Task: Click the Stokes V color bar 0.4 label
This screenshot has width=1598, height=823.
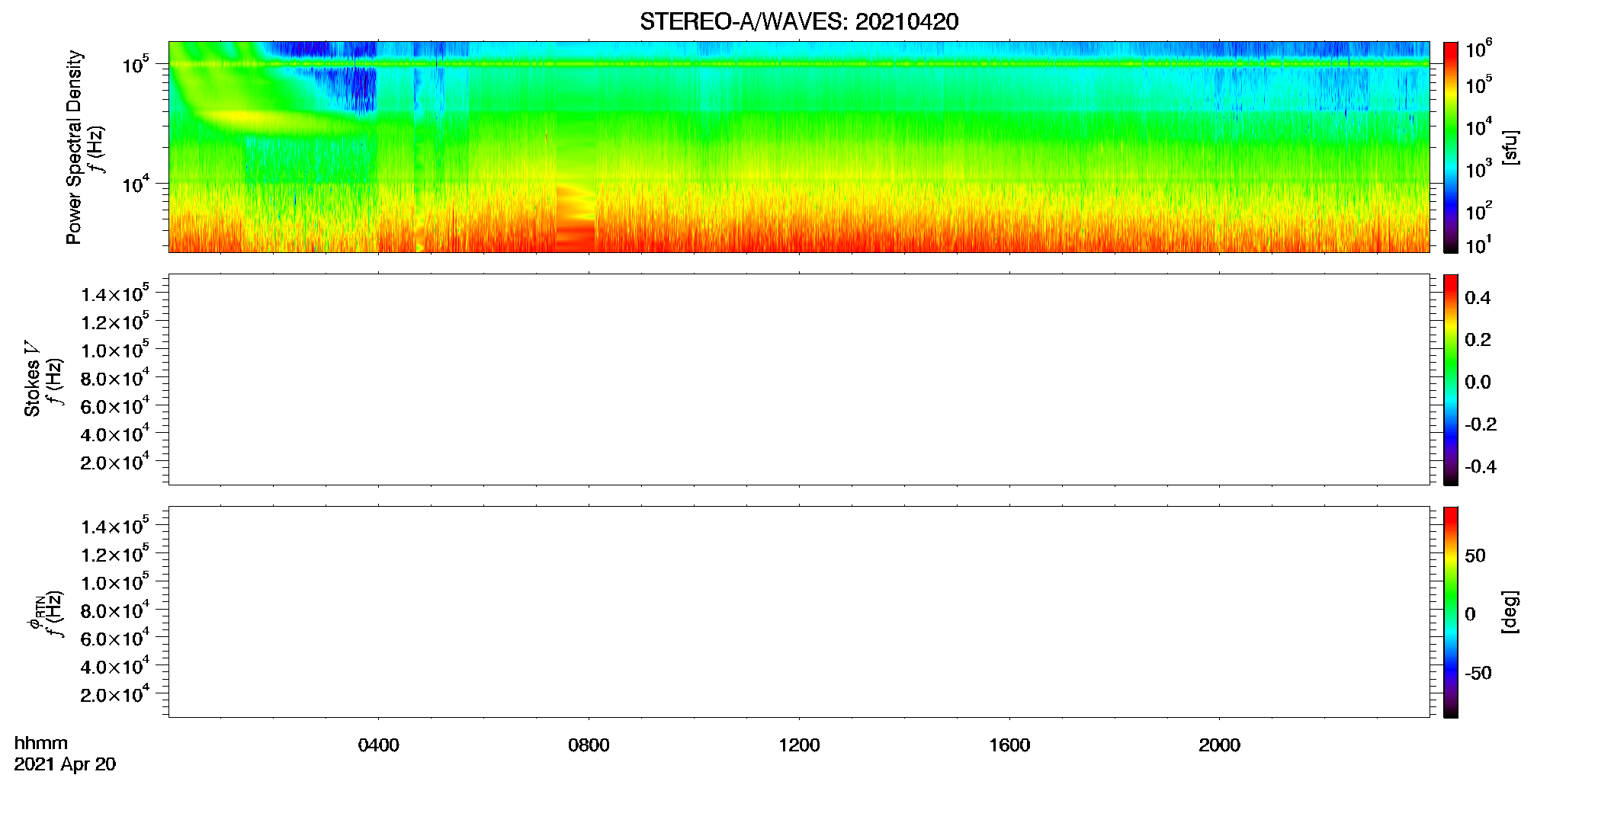Action: [1478, 298]
